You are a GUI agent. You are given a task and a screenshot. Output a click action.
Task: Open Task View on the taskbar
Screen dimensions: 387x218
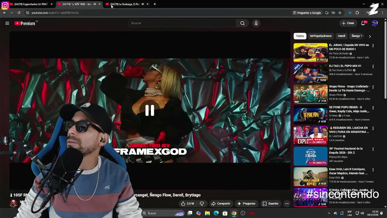[x=190, y=213]
